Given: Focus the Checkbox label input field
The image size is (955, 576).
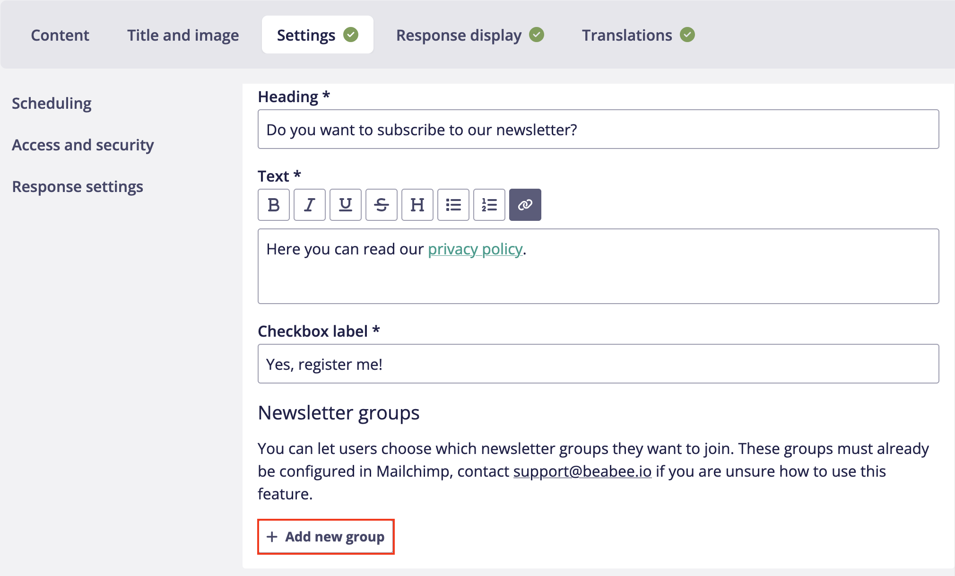Looking at the screenshot, I should point(598,364).
